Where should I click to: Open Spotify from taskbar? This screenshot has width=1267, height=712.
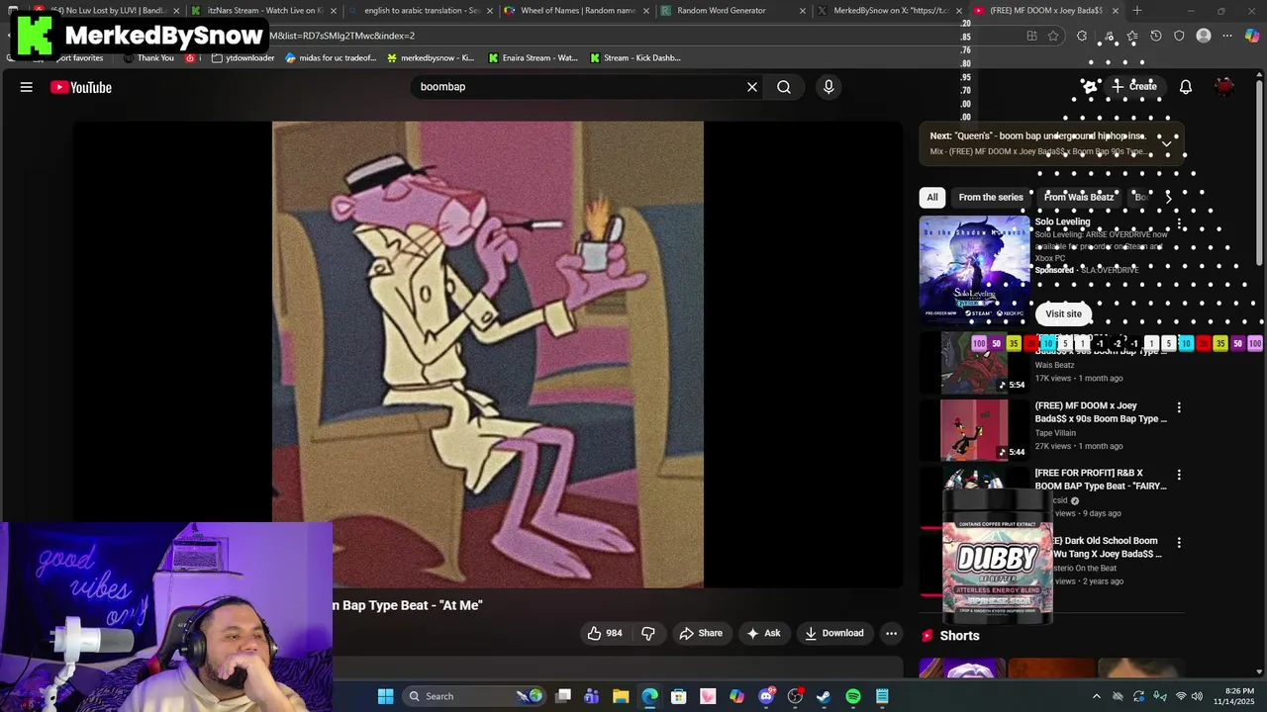853,696
